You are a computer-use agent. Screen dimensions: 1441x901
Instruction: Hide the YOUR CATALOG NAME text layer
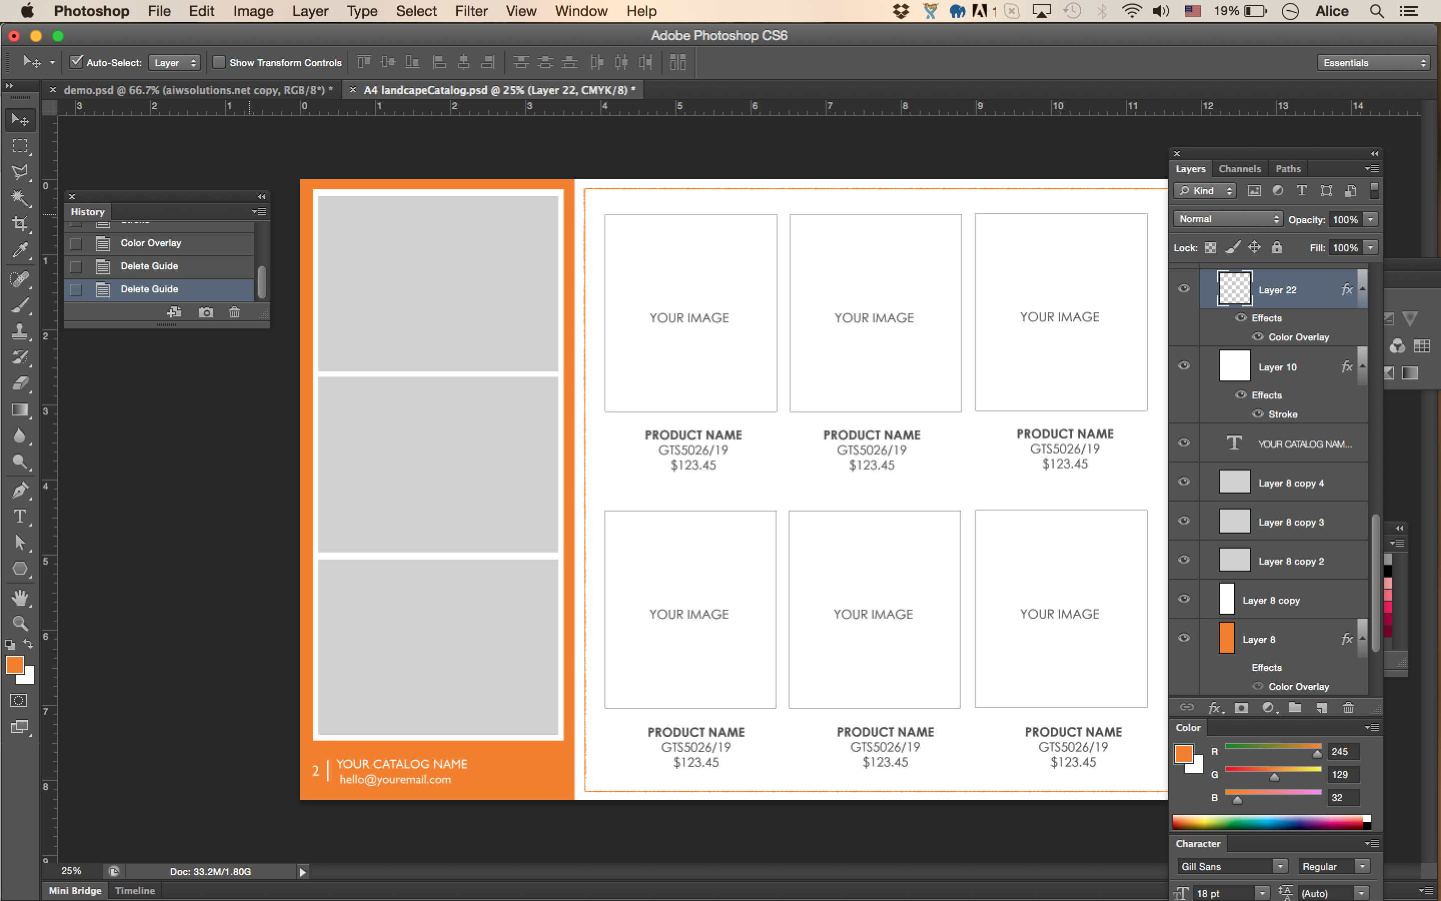1184,443
